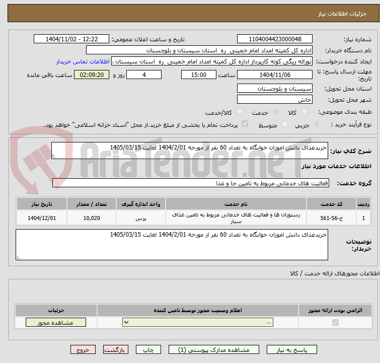Screen dimensions: 380x363
Task: Select the متوسط purchase type radio
Action: click(284, 124)
